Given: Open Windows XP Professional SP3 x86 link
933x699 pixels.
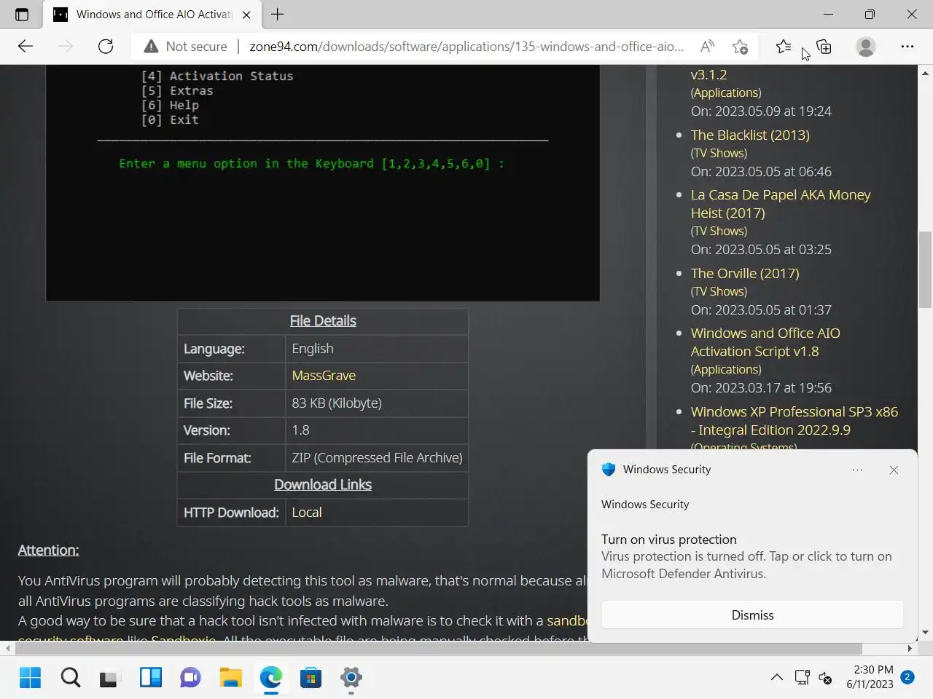Looking at the screenshot, I should [795, 421].
